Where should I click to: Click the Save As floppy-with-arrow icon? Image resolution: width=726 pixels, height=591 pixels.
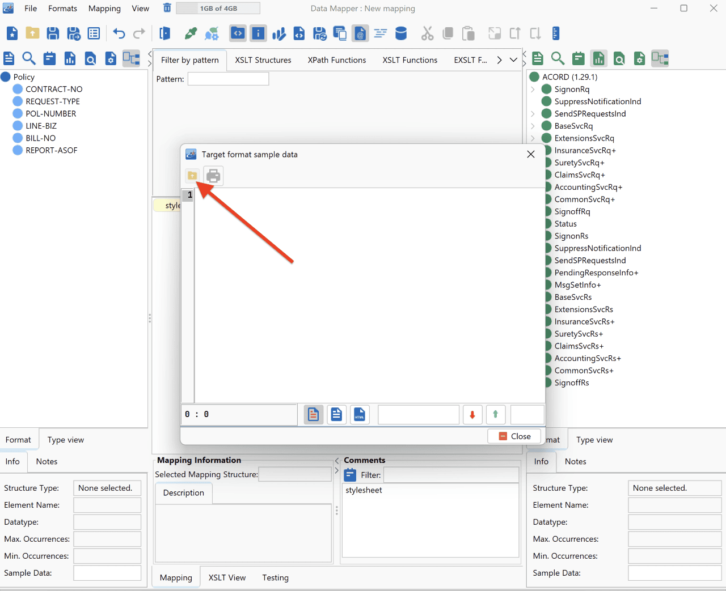click(74, 33)
